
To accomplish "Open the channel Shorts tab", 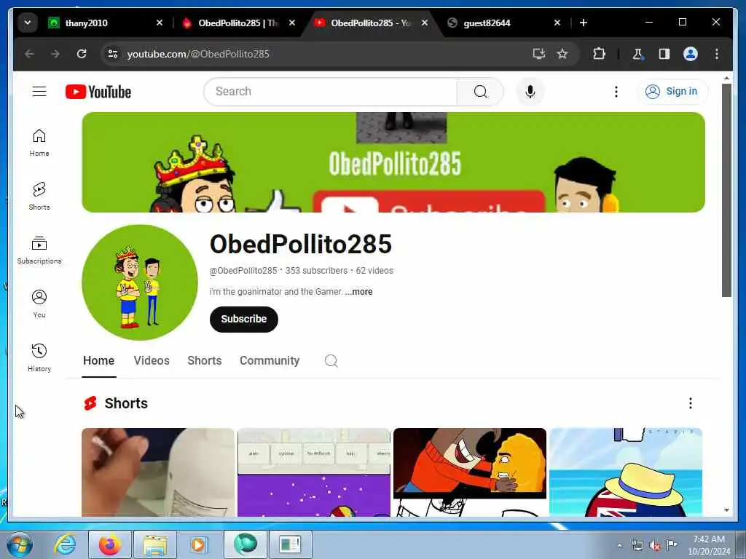I will [205, 361].
